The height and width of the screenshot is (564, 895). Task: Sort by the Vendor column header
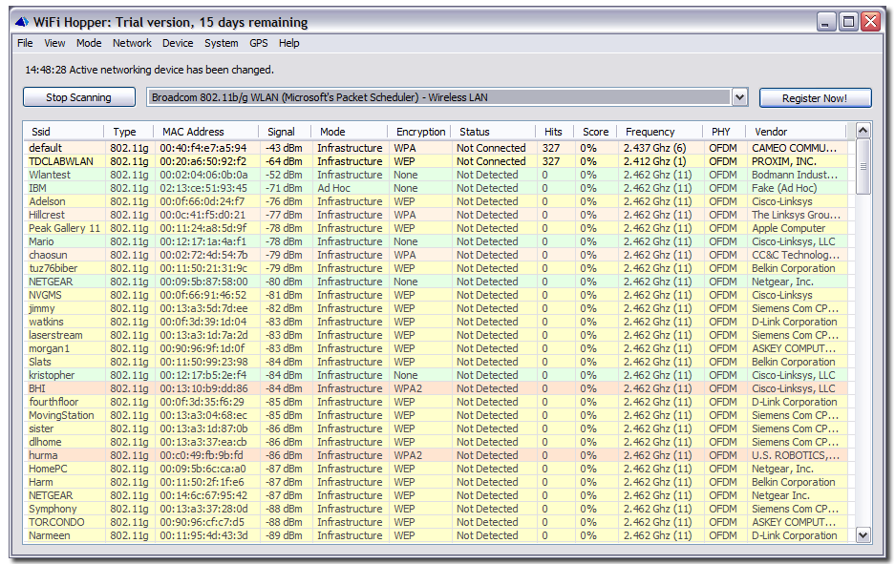click(x=796, y=132)
